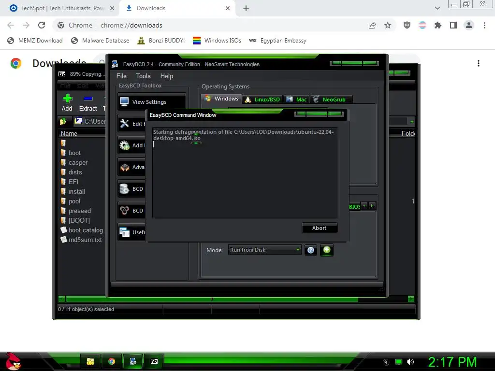This screenshot has height=371, width=495.
Task: Open the Mode dropdown Run from Disk
Action: coord(264,250)
